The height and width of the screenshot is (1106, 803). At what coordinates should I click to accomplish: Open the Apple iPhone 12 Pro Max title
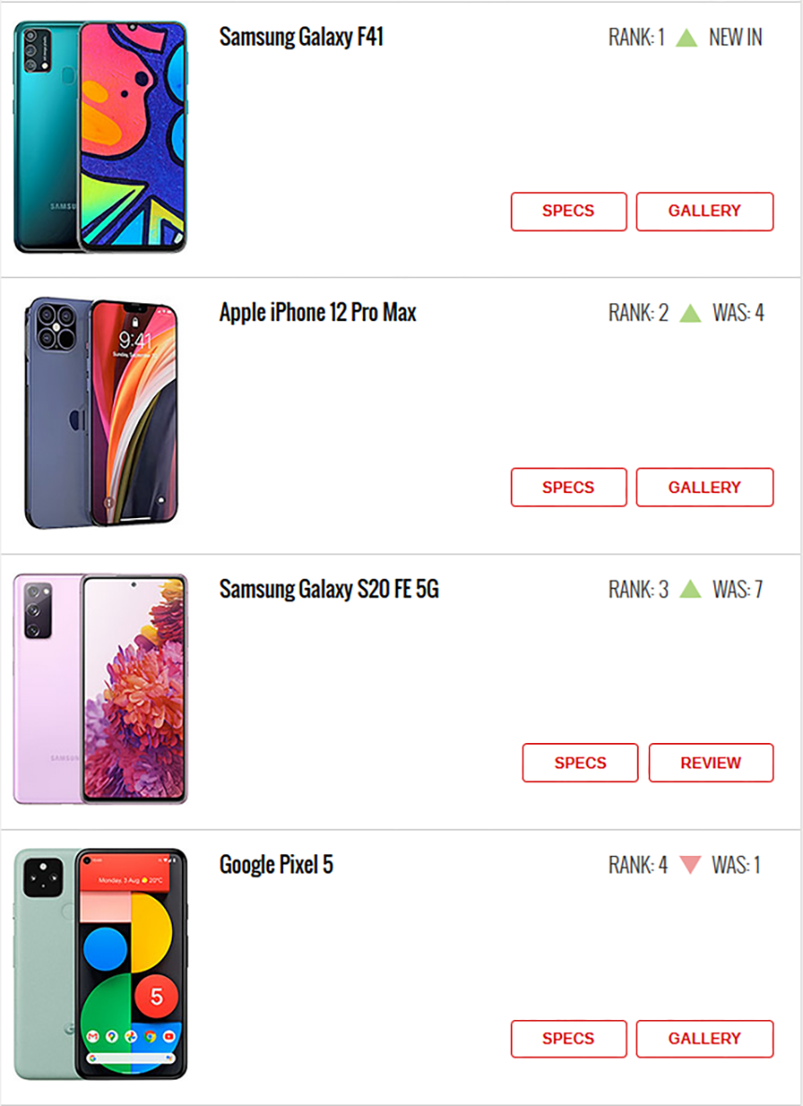(317, 313)
